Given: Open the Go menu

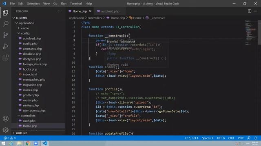Looking at the screenshot, I should [x=55, y=4].
